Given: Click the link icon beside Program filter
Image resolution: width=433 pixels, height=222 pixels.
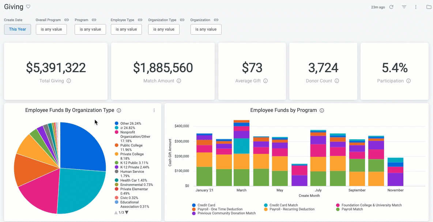Looking at the screenshot, I should point(94,20).
